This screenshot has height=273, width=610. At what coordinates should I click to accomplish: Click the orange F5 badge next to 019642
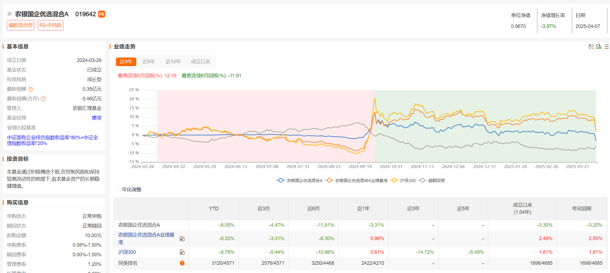coord(101,14)
